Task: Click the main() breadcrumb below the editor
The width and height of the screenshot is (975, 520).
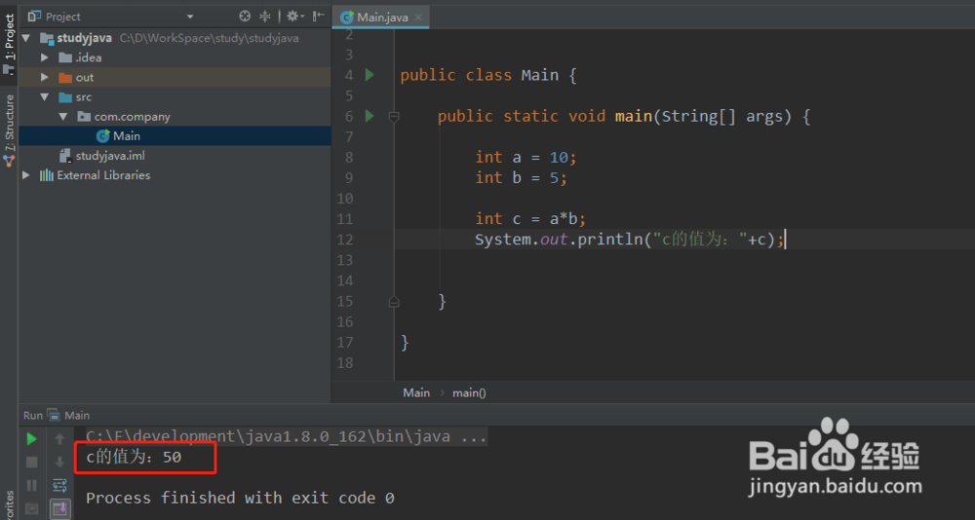Action: pyautogui.click(x=470, y=392)
